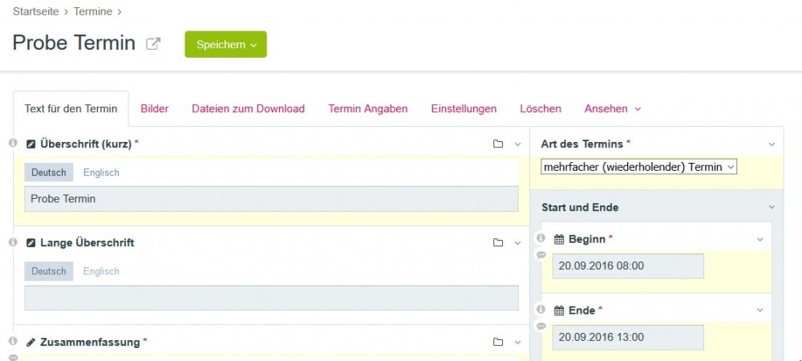Open Ansehen tab menu

tap(612, 109)
